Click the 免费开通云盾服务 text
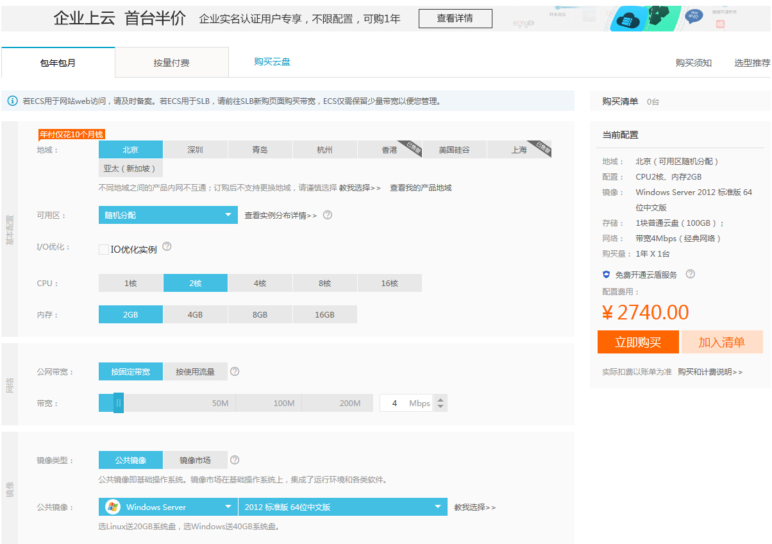The width and height of the screenshot is (772, 544). 646,275
